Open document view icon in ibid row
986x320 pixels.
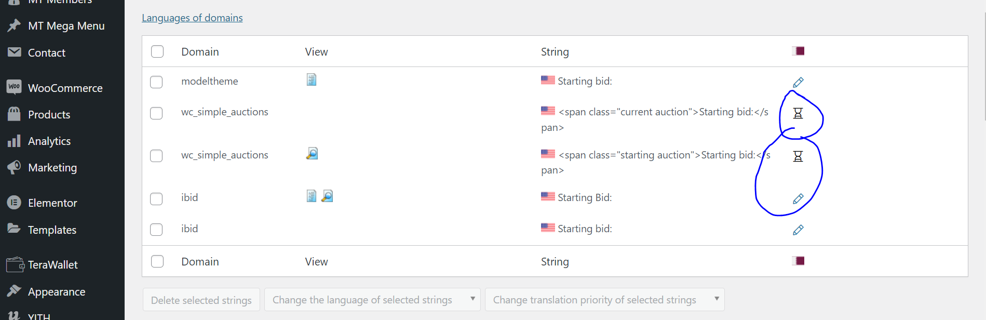(x=312, y=196)
